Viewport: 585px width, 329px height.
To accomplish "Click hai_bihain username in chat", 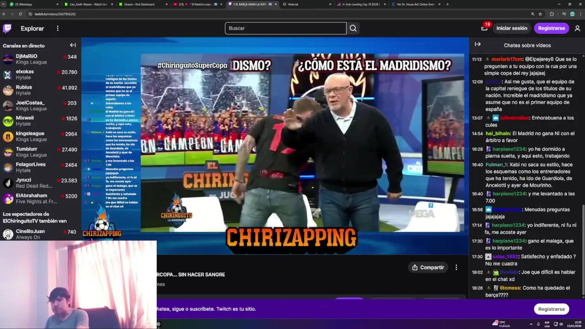I will tap(498, 133).
